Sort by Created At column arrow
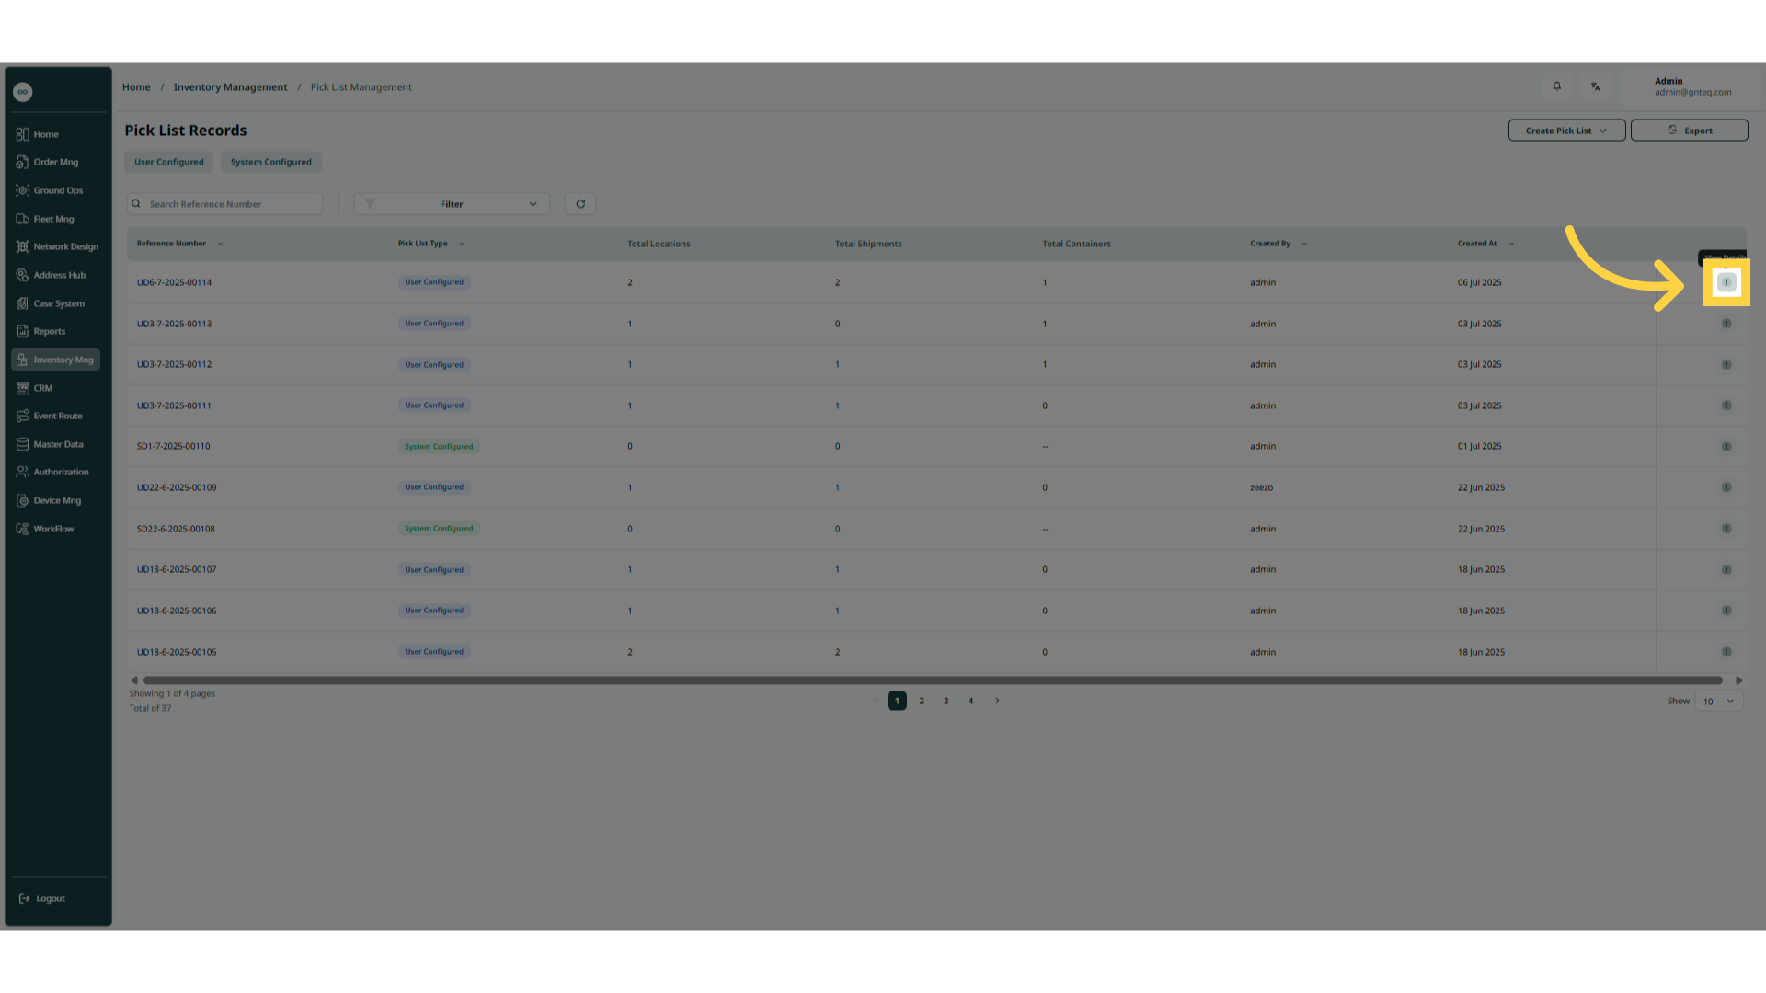The image size is (1766, 993). [x=1511, y=244]
